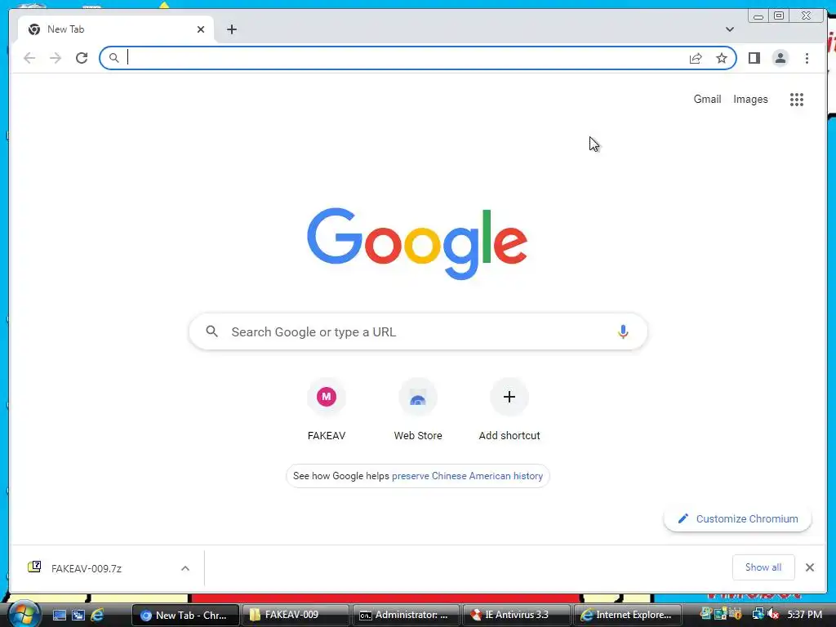
Task: Minimize the Chromium window
Action: pos(758,16)
